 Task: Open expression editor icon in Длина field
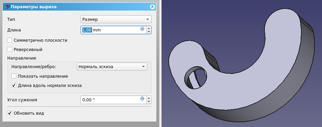pos(142,29)
